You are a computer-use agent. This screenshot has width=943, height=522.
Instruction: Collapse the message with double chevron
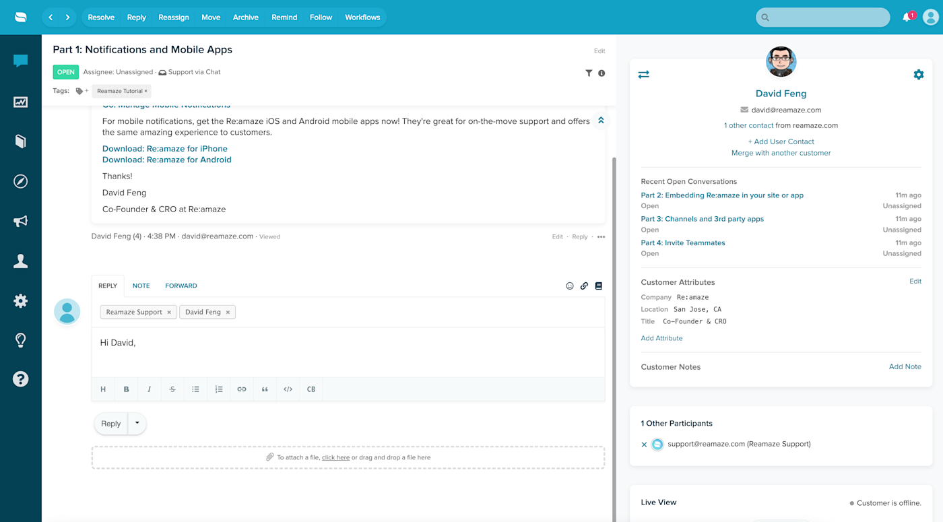coord(601,121)
